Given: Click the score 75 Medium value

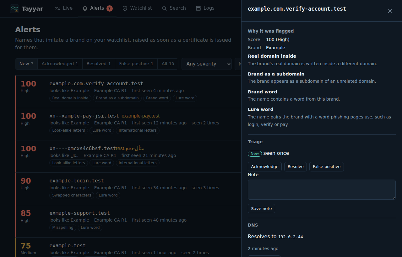Looking at the screenshot, I should (x=26, y=246).
